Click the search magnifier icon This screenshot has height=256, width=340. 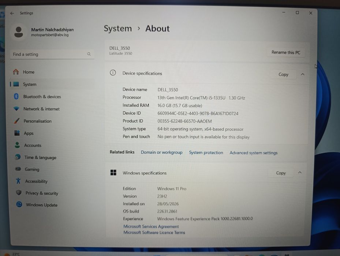89,54
